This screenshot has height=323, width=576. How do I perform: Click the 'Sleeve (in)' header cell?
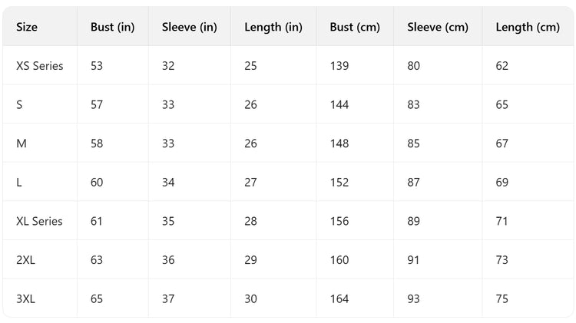pos(189,27)
